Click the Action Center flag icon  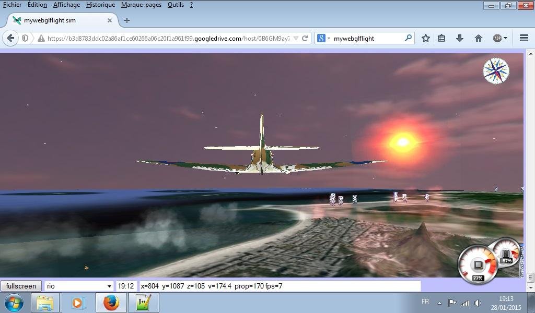452,303
